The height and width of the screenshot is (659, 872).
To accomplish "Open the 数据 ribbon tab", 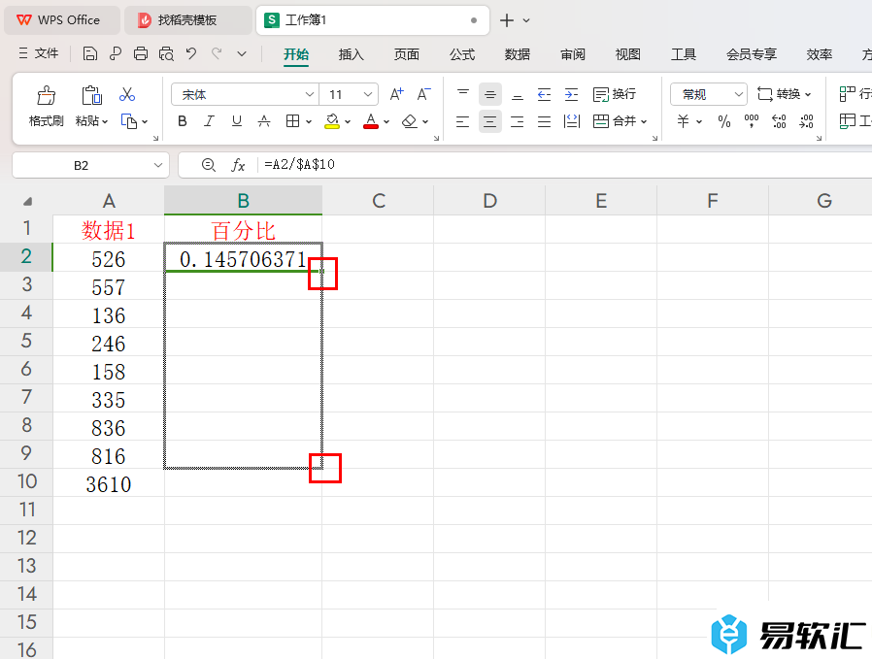I will tap(518, 54).
